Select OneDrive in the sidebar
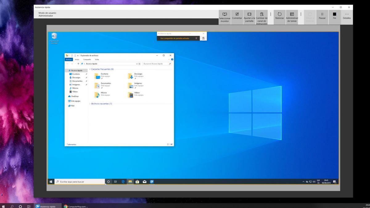Screen dimensions: 370x208 pos(75,96)
